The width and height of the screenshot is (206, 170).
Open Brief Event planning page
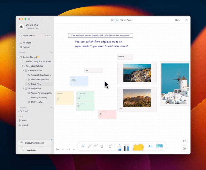click(x=40, y=79)
